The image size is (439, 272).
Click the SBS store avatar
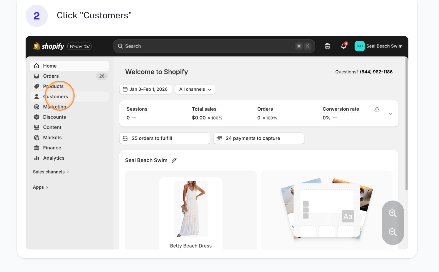click(359, 46)
